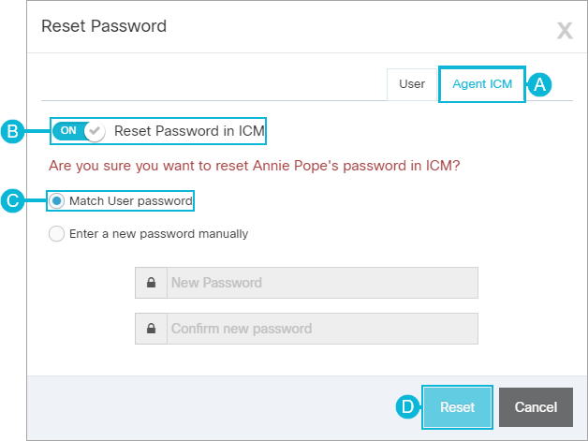This screenshot has width=588, height=441.
Task: Click the Reset Password in ICM label
Action: 189,131
